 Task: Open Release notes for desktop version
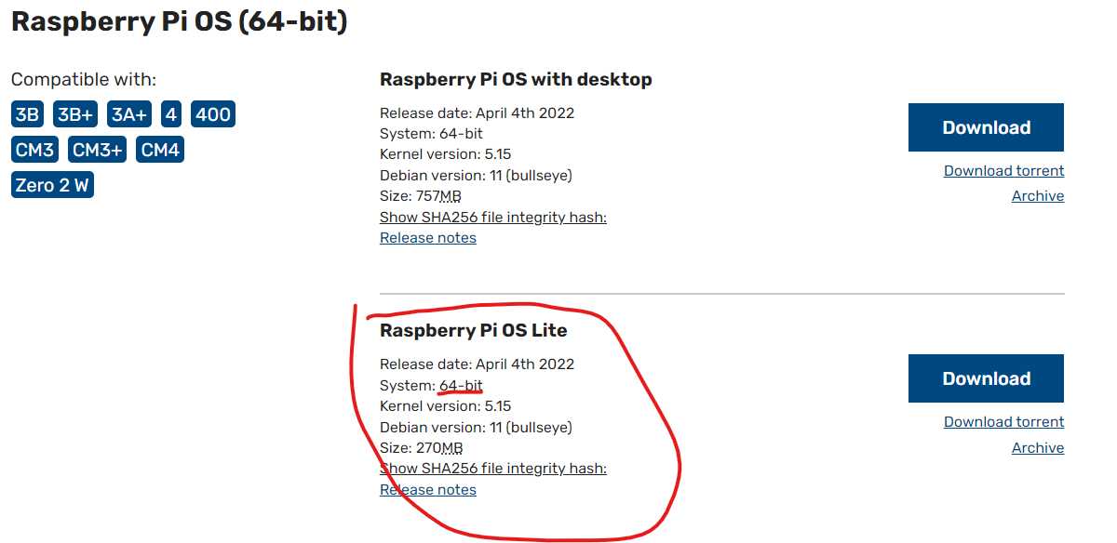coord(428,238)
